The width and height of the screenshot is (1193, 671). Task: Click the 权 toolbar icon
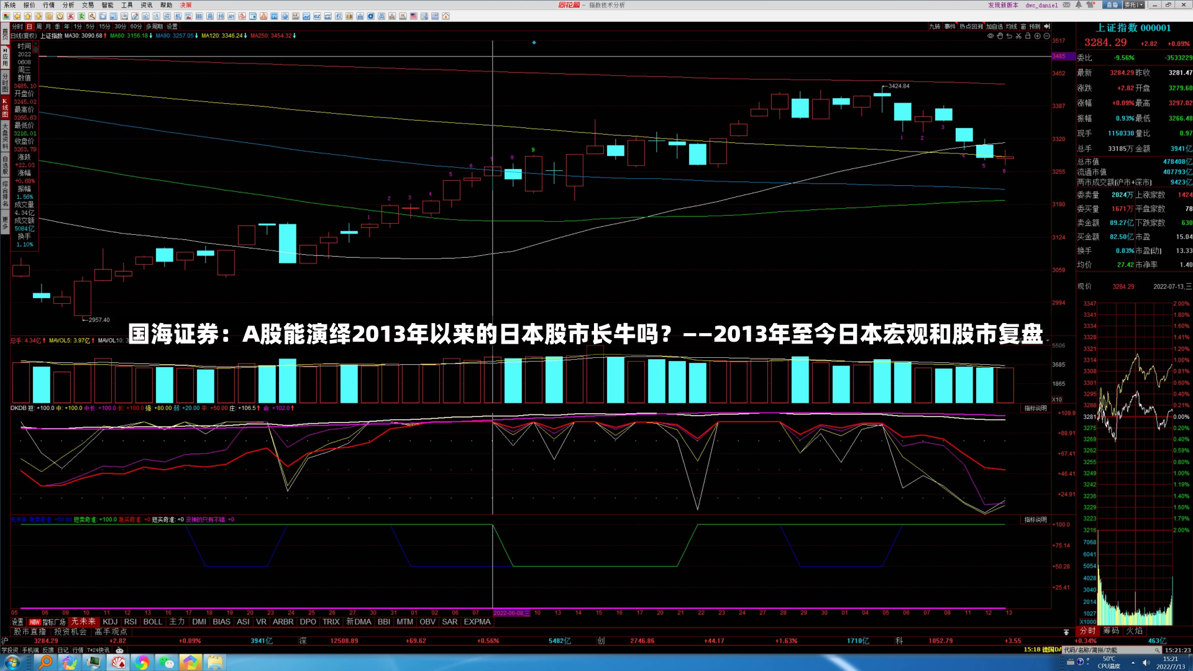tap(339, 16)
